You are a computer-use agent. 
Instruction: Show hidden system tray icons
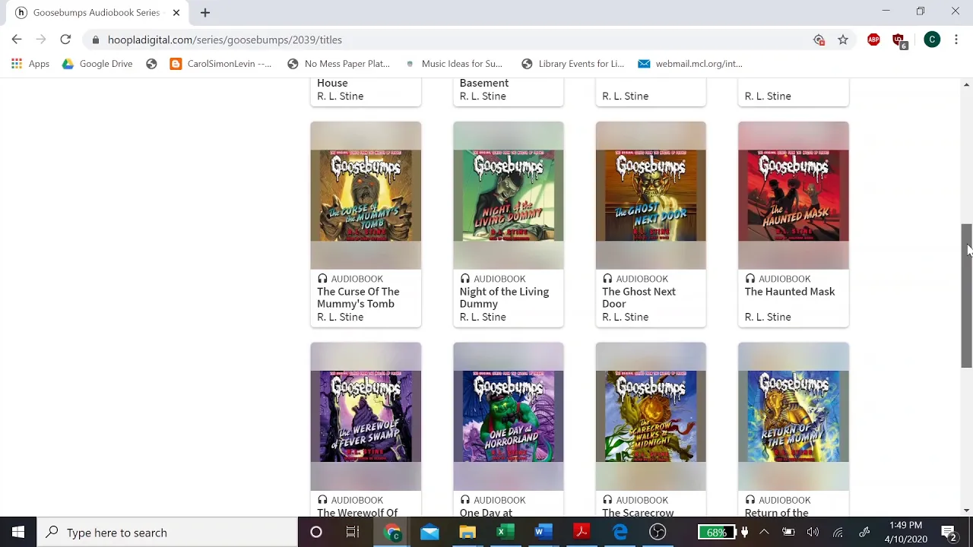[764, 533]
